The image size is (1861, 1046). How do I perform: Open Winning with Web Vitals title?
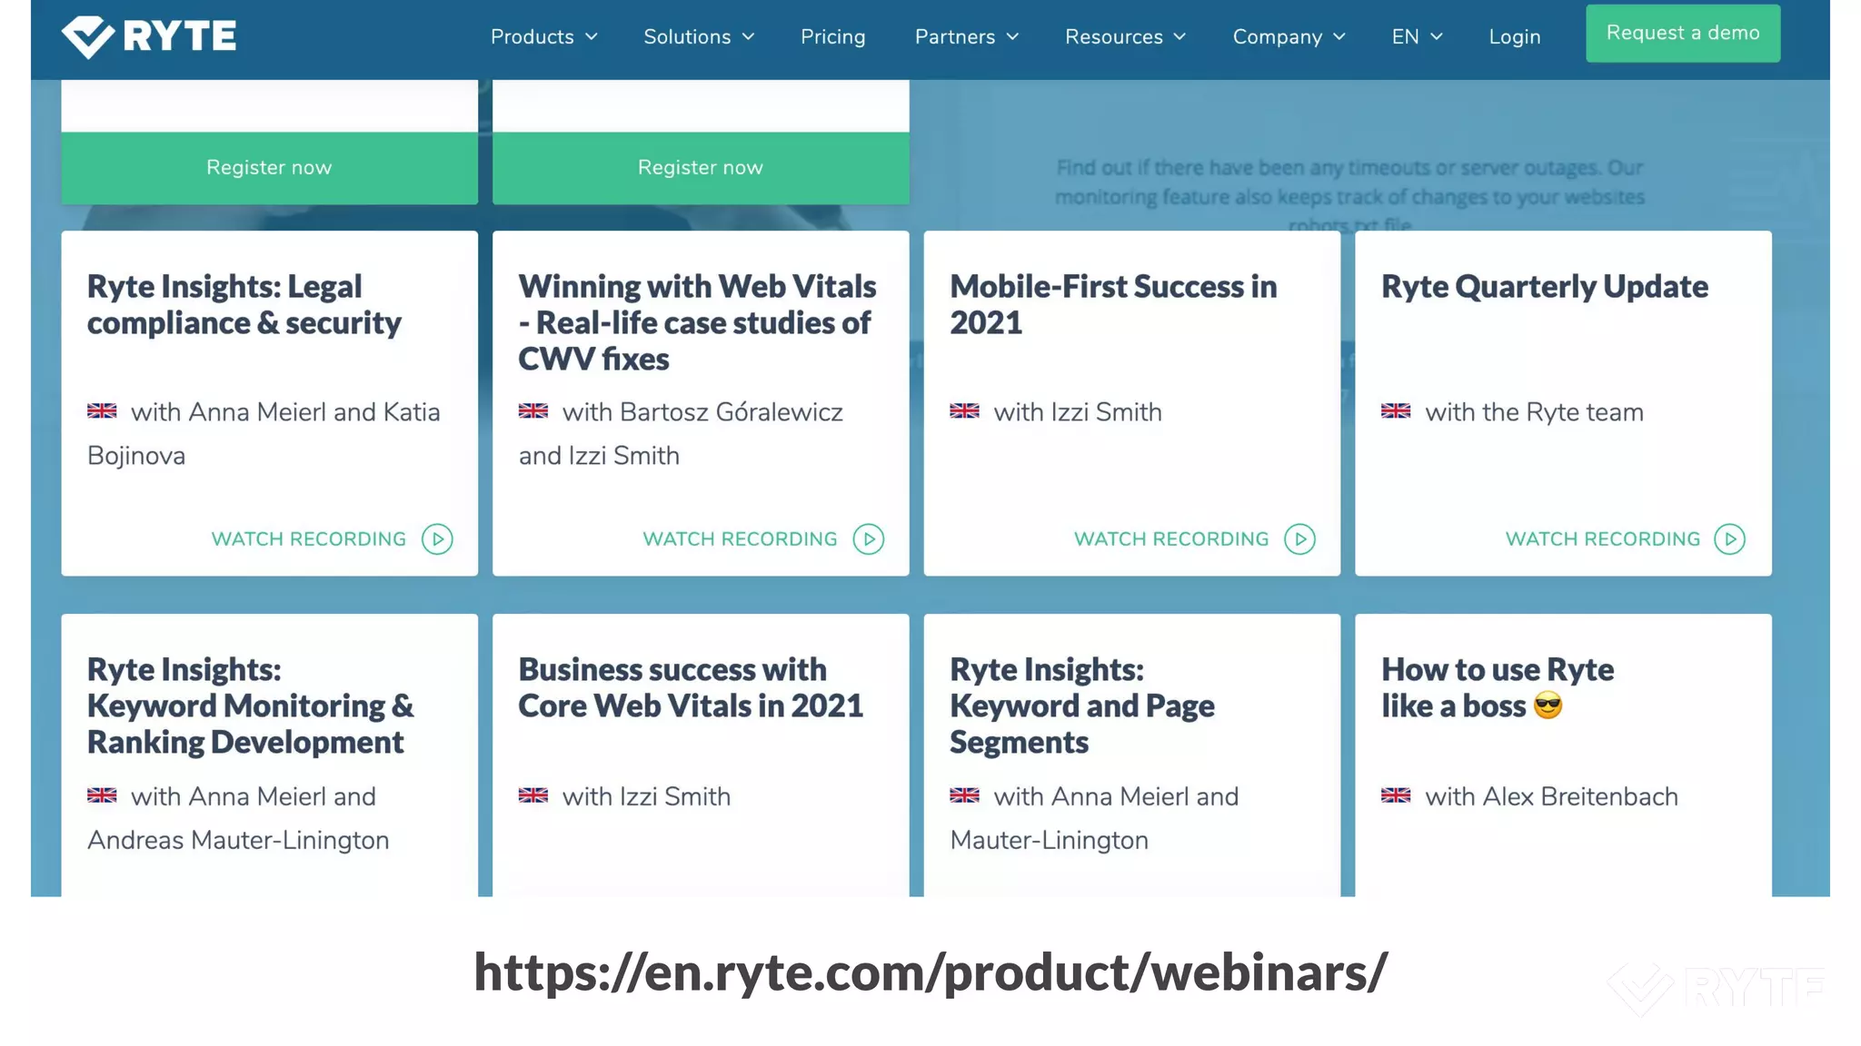[x=697, y=323]
